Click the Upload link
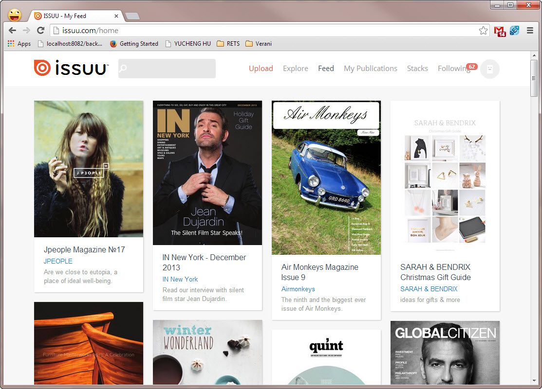This screenshot has height=389, width=542. point(261,69)
